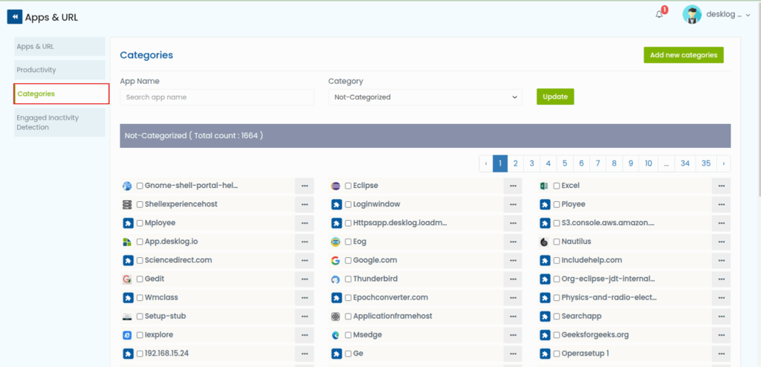
Task: Check the Gedit checkbox
Action: point(140,279)
